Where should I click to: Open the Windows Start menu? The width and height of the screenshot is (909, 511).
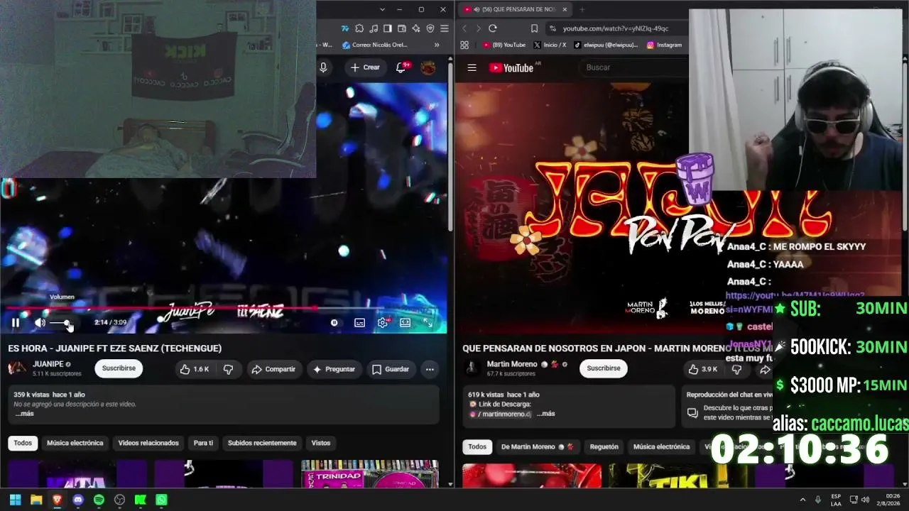pyautogui.click(x=15, y=500)
